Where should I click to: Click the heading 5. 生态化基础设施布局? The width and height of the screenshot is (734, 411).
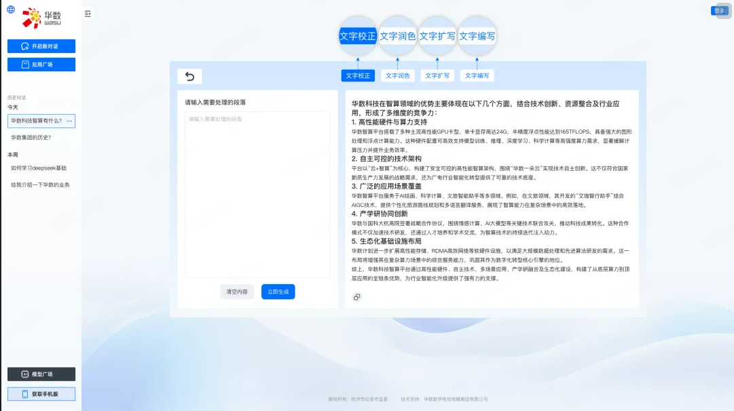coord(386,241)
